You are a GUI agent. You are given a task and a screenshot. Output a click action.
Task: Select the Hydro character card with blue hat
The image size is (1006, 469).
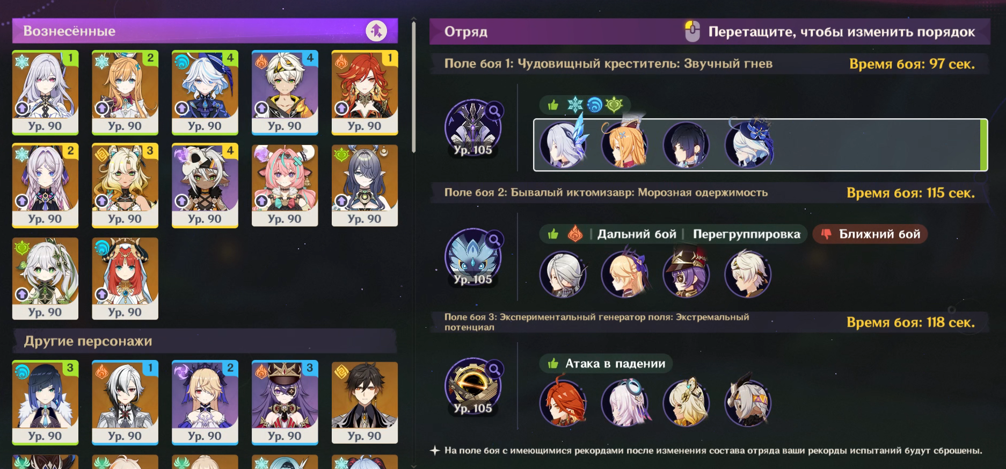coord(205,92)
